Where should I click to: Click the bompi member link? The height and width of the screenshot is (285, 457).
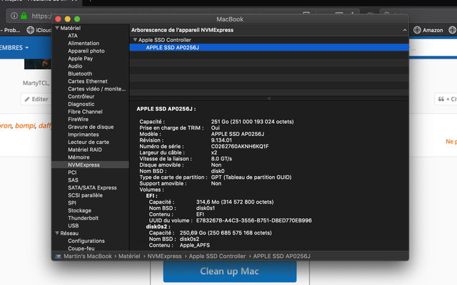coord(26,125)
